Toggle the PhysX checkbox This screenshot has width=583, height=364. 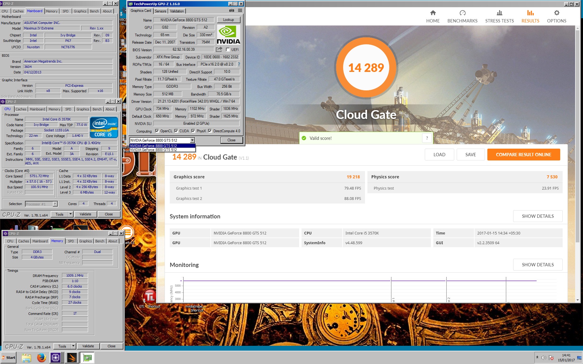click(x=193, y=131)
